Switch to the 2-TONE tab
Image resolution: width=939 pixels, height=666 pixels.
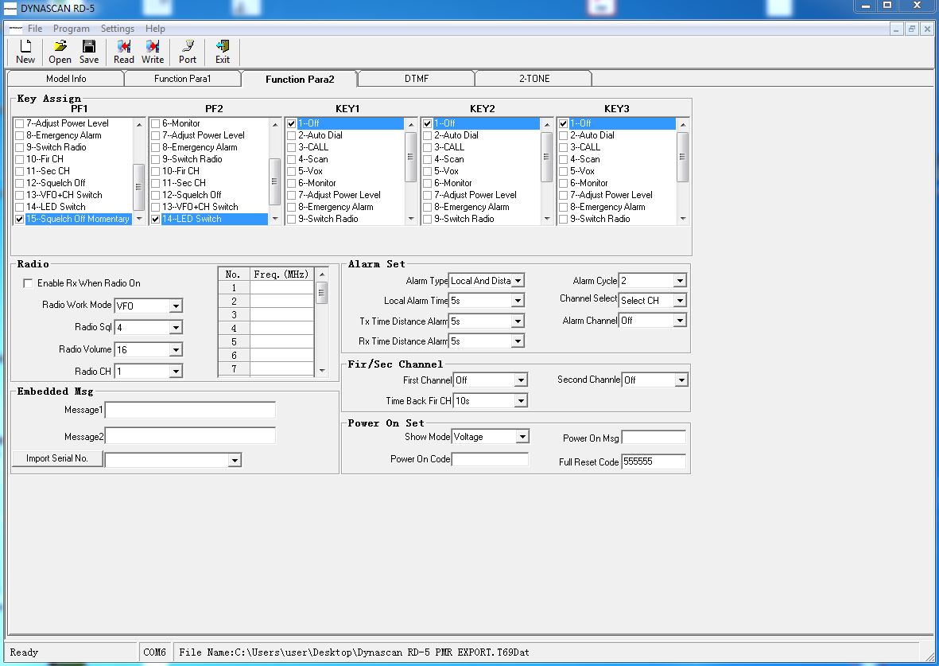click(x=534, y=79)
